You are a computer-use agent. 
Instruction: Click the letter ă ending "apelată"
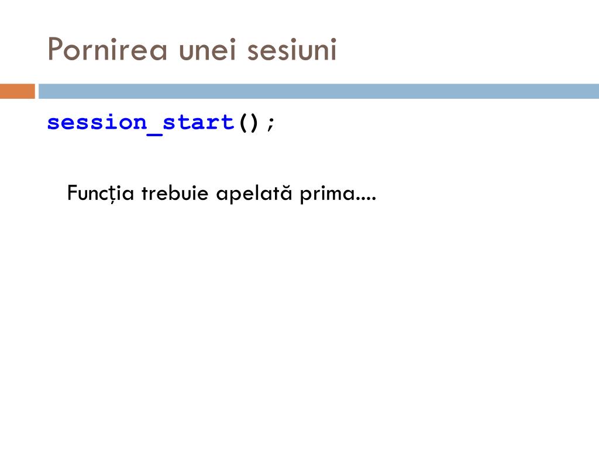coord(287,192)
